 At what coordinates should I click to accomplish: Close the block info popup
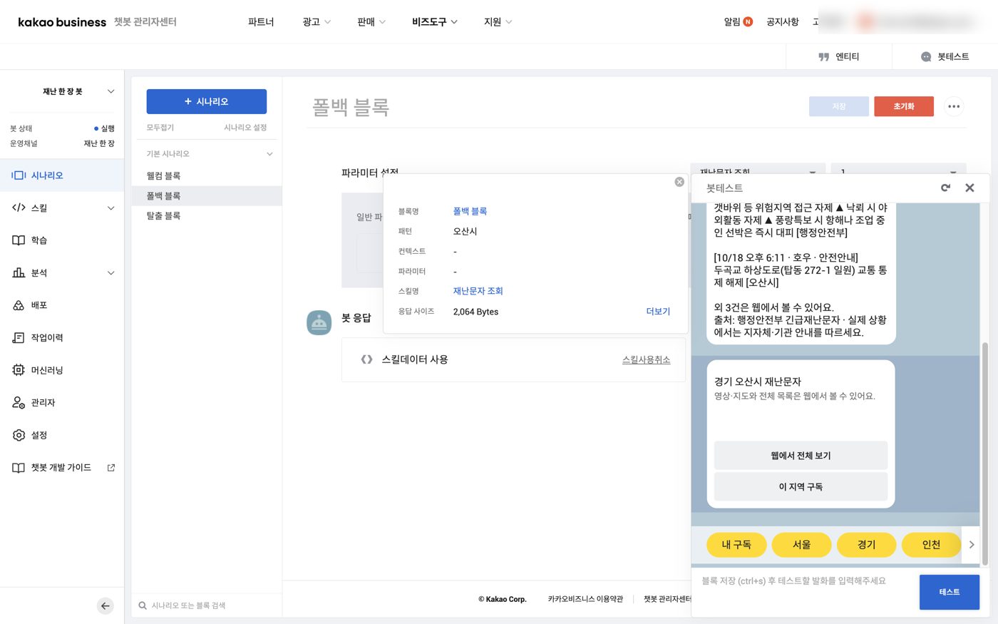pyautogui.click(x=679, y=182)
